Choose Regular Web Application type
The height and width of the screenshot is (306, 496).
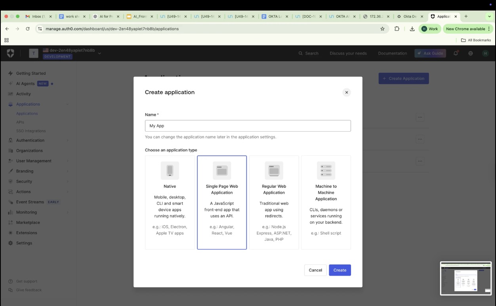(274, 202)
